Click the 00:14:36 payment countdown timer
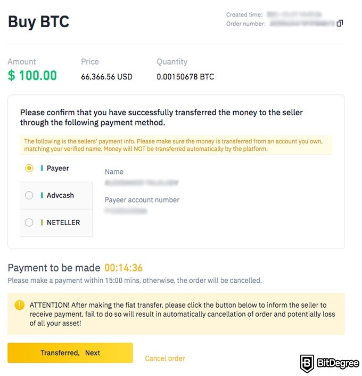The width and height of the screenshot is (362, 376). (124, 268)
